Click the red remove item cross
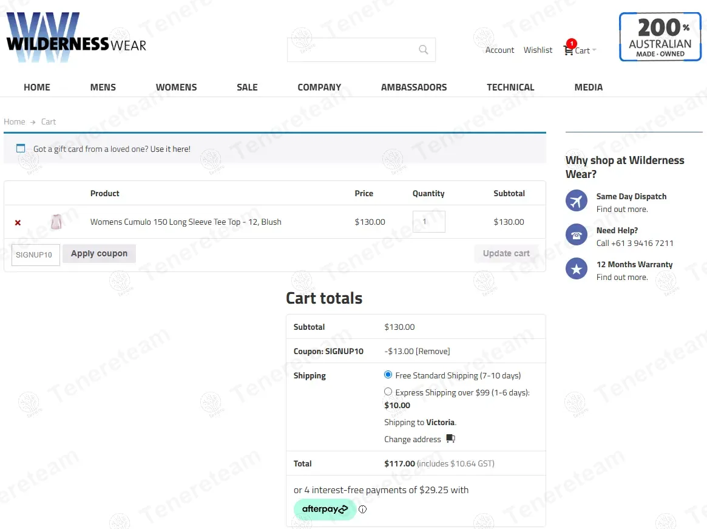Image resolution: width=707 pixels, height=529 pixels. point(18,223)
